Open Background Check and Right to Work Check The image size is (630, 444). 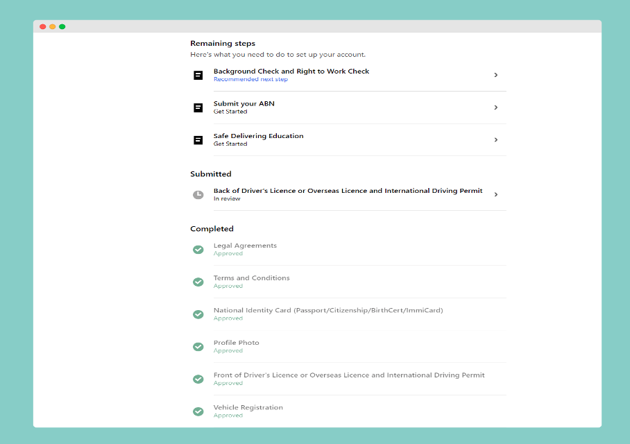click(x=291, y=71)
